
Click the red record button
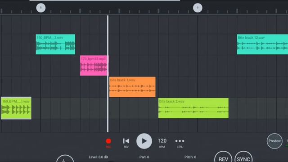[108, 141]
